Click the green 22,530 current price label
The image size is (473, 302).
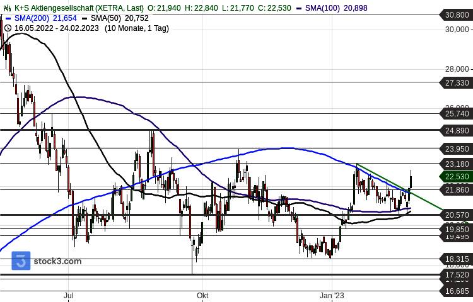(x=457, y=177)
